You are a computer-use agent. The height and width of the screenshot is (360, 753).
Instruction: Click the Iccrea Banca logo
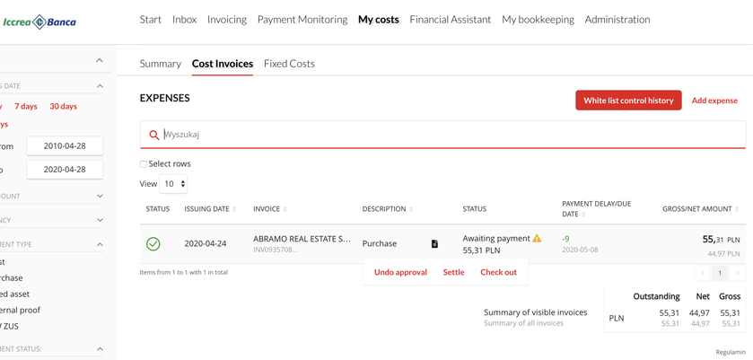point(39,22)
